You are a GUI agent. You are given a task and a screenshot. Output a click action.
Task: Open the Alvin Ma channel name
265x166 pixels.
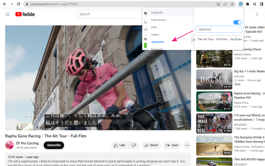coord(239,76)
